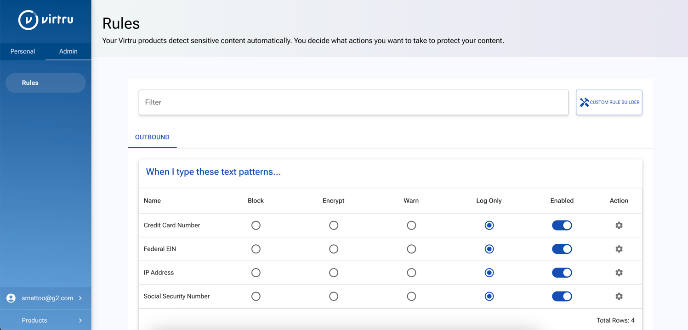The height and width of the screenshot is (330, 688).
Task: Switch to the Personal tab
Action: point(23,51)
